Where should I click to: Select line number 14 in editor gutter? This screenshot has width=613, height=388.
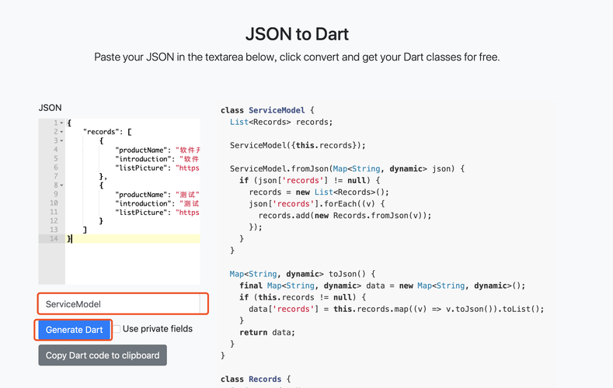(54, 238)
